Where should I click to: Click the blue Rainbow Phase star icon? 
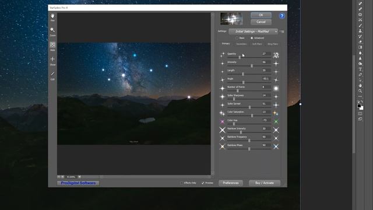[x=276, y=146]
